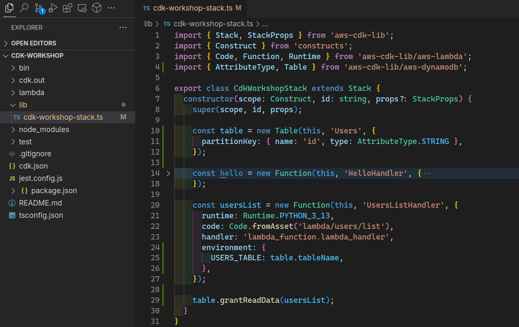Collapse the CDK-WORKSHOP folder section
This screenshot has width=519, height=327.
pos(68,56)
